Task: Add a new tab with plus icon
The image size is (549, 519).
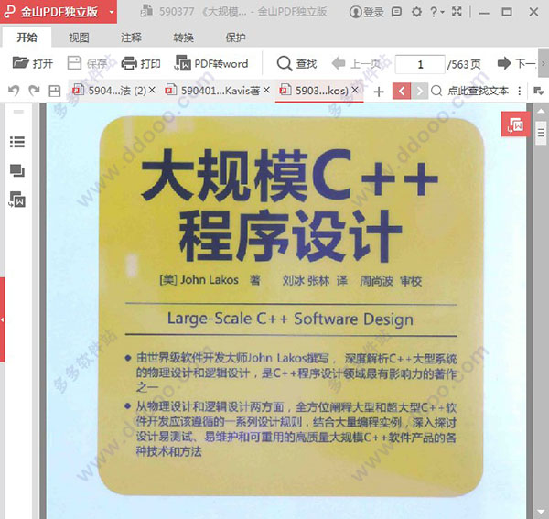Action: pyautogui.click(x=379, y=92)
